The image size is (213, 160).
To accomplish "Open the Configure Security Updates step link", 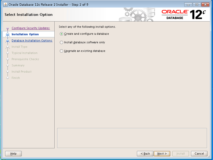I will click(31, 28).
